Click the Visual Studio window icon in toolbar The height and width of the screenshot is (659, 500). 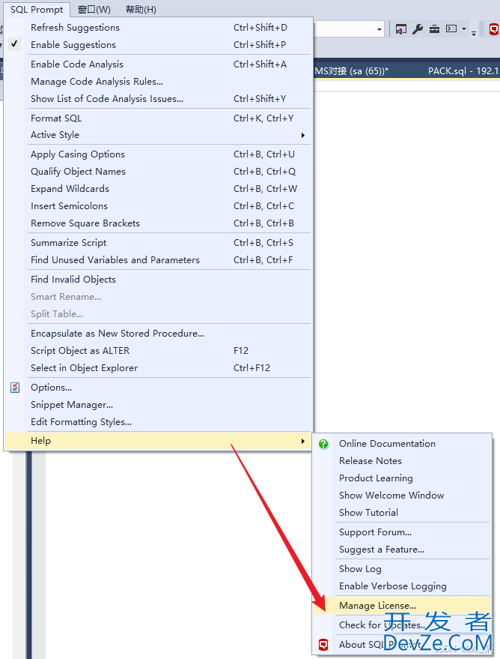(x=401, y=29)
